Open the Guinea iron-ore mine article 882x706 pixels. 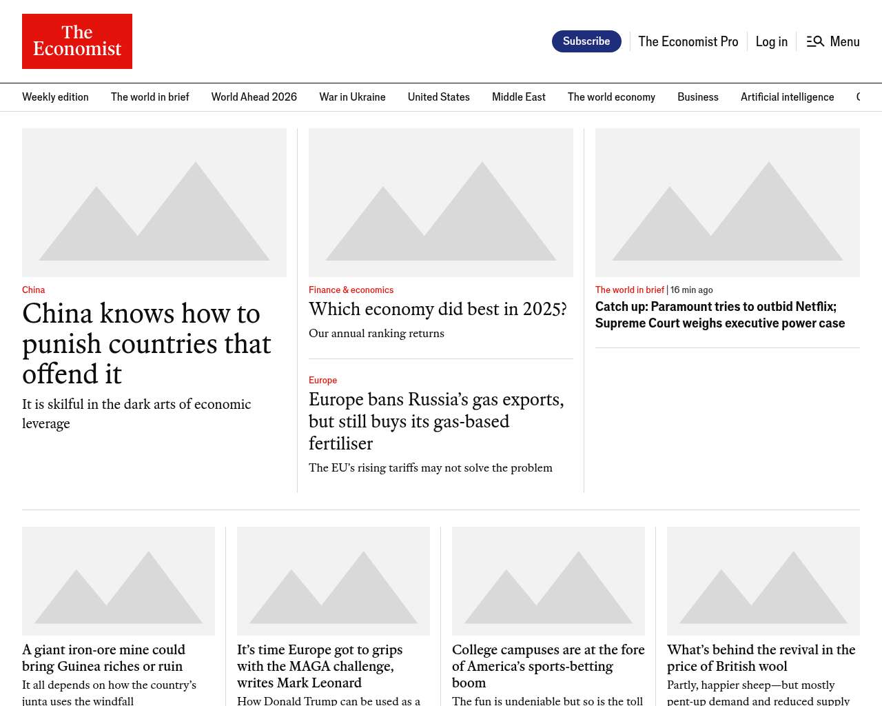[103, 658]
